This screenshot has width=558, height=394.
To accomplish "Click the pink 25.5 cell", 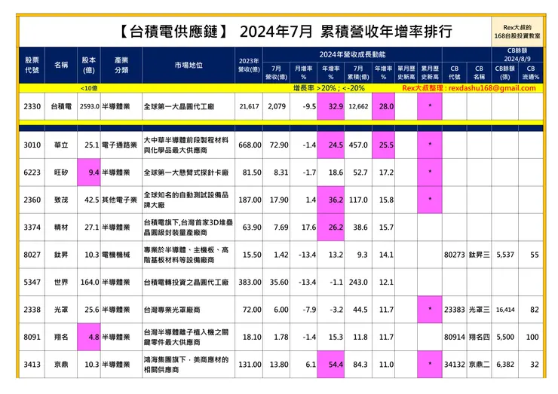I will (383, 145).
